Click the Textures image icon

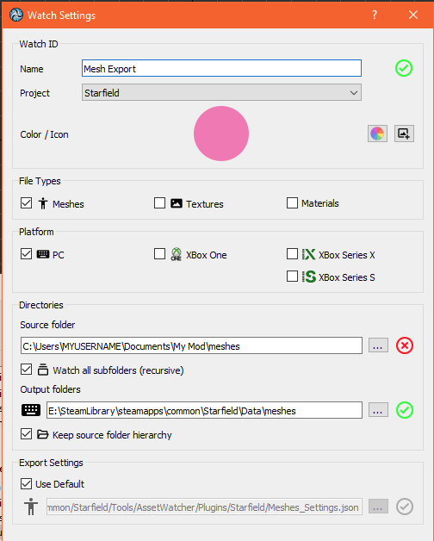(177, 203)
